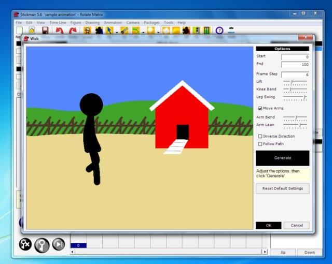Click the Save floppy disk icon
332x264 pixels.
tap(45, 31)
